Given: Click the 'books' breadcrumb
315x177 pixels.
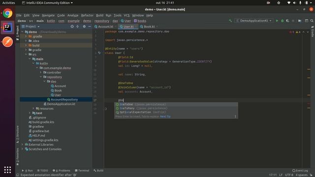Looking at the screenshot, I should click(x=140, y=21).
